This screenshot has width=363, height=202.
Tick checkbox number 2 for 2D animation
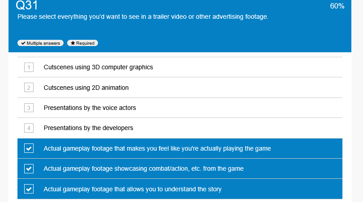pos(29,88)
